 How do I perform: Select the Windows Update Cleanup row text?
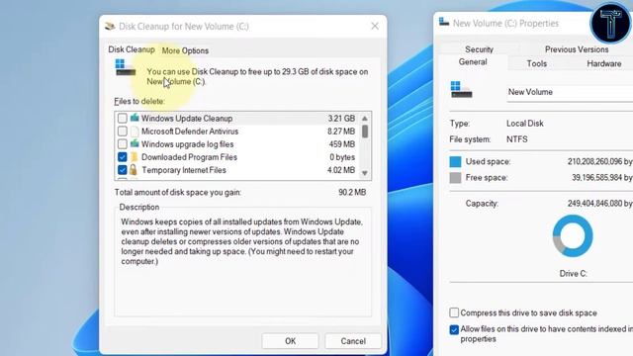(x=187, y=119)
